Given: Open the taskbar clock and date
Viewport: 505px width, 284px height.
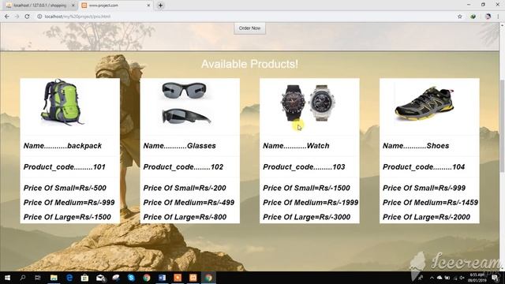Looking at the screenshot, I should point(477,278).
